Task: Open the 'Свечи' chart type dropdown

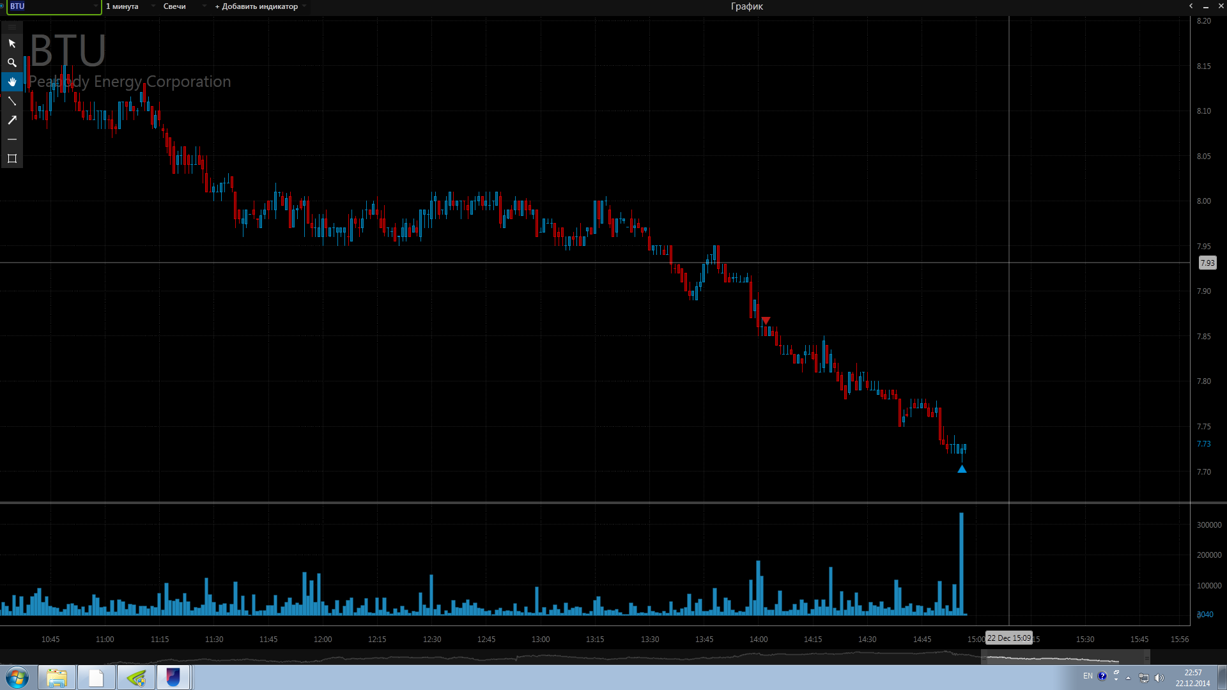Action: tap(185, 6)
